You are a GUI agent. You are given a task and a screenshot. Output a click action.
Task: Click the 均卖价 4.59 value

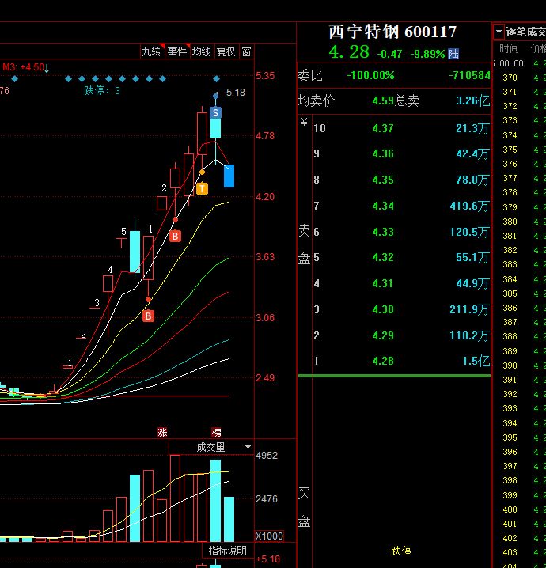point(383,100)
